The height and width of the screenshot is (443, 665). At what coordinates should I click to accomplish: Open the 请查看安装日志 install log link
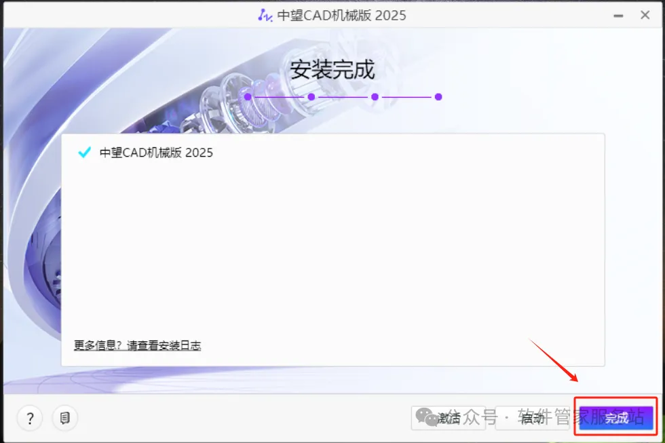tap(164, 345)
